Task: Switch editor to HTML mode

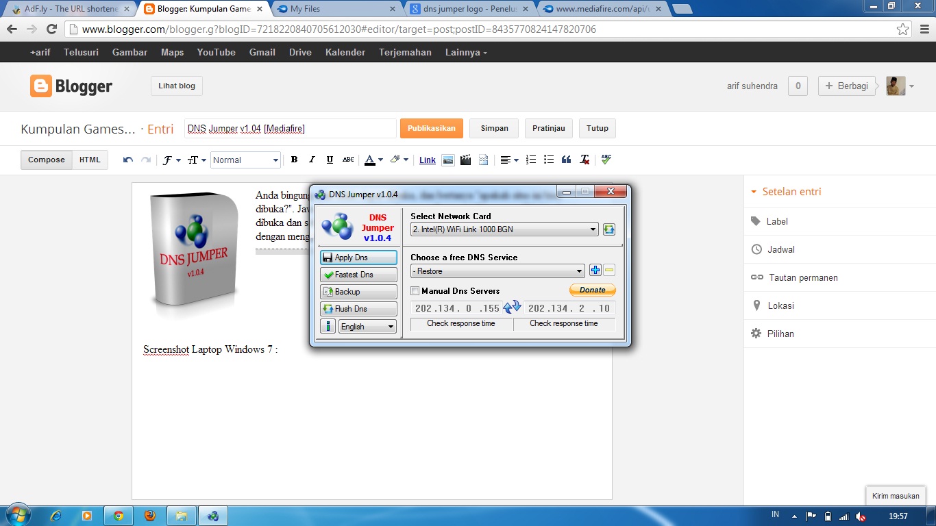Action: [x=90, y=160]
